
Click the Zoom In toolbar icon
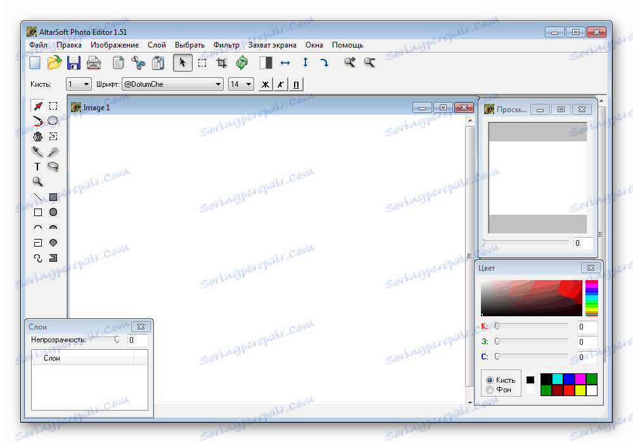[348, 62]
